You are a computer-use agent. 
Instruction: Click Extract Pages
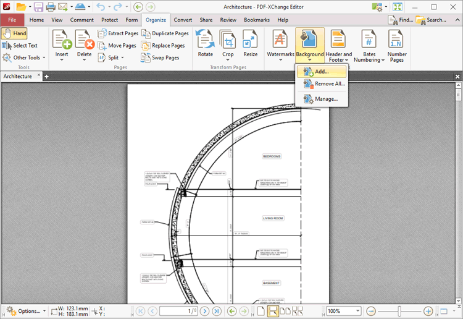[x=118, y=33]
